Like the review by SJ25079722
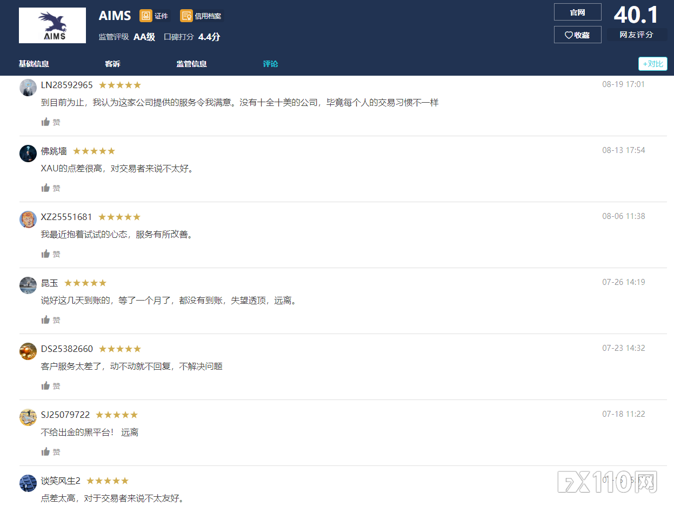Image resolution: width=674 pixels, height=506 pixels. pos(51,452)
